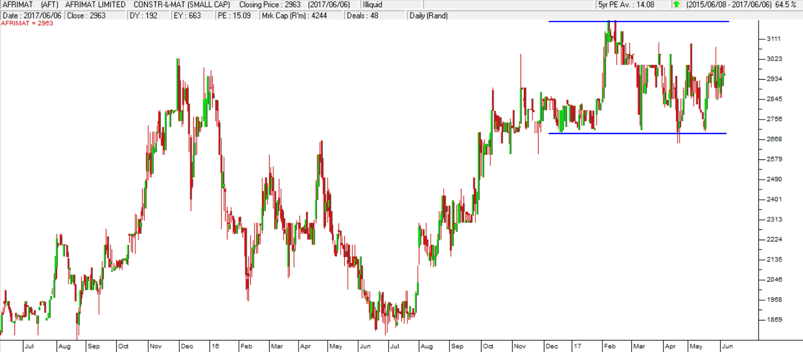Click the Date : 2017/06/06 field
This screenshot has width=803, height=352.
coord(32,16)
